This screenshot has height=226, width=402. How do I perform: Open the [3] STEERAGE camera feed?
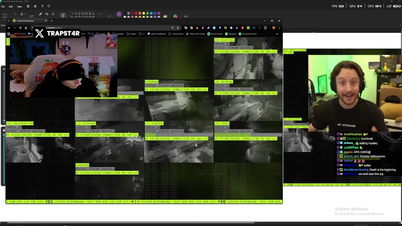109,142
